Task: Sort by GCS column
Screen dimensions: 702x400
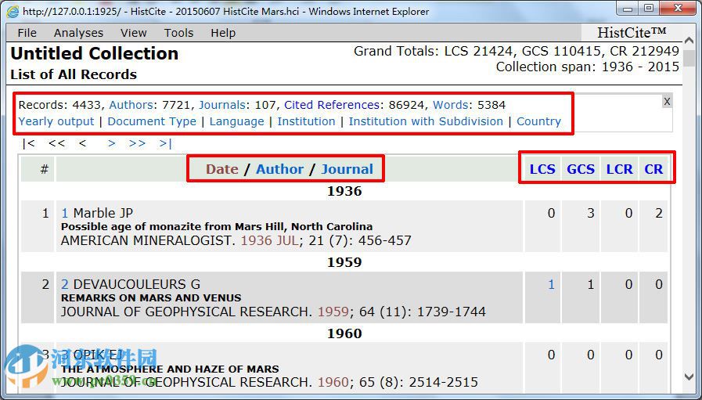Action: point(581,169)
